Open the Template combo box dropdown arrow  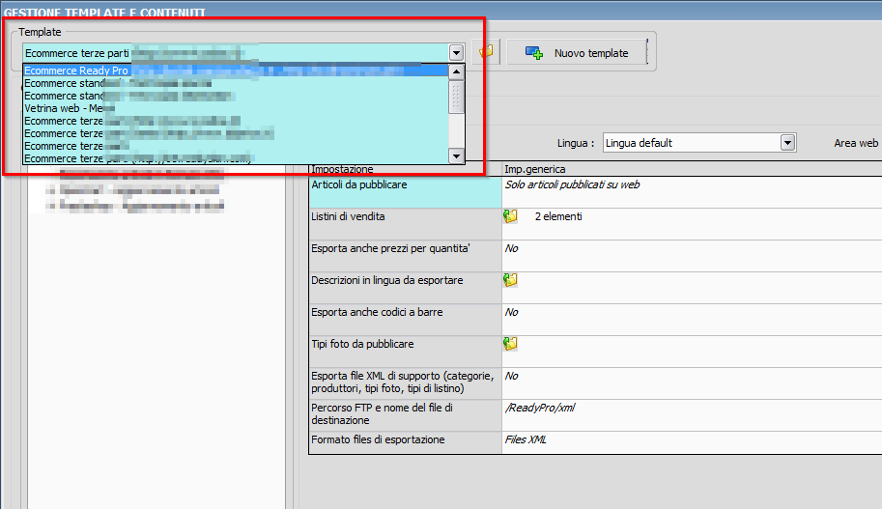coord(456,53)
